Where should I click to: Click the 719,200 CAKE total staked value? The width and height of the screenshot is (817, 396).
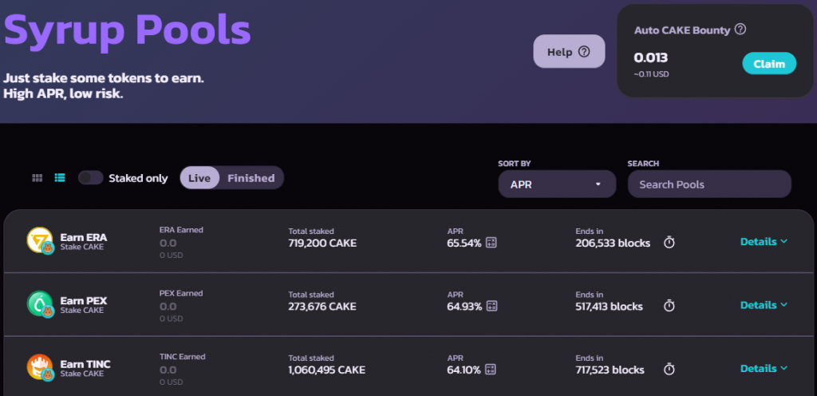coord(322,243)
